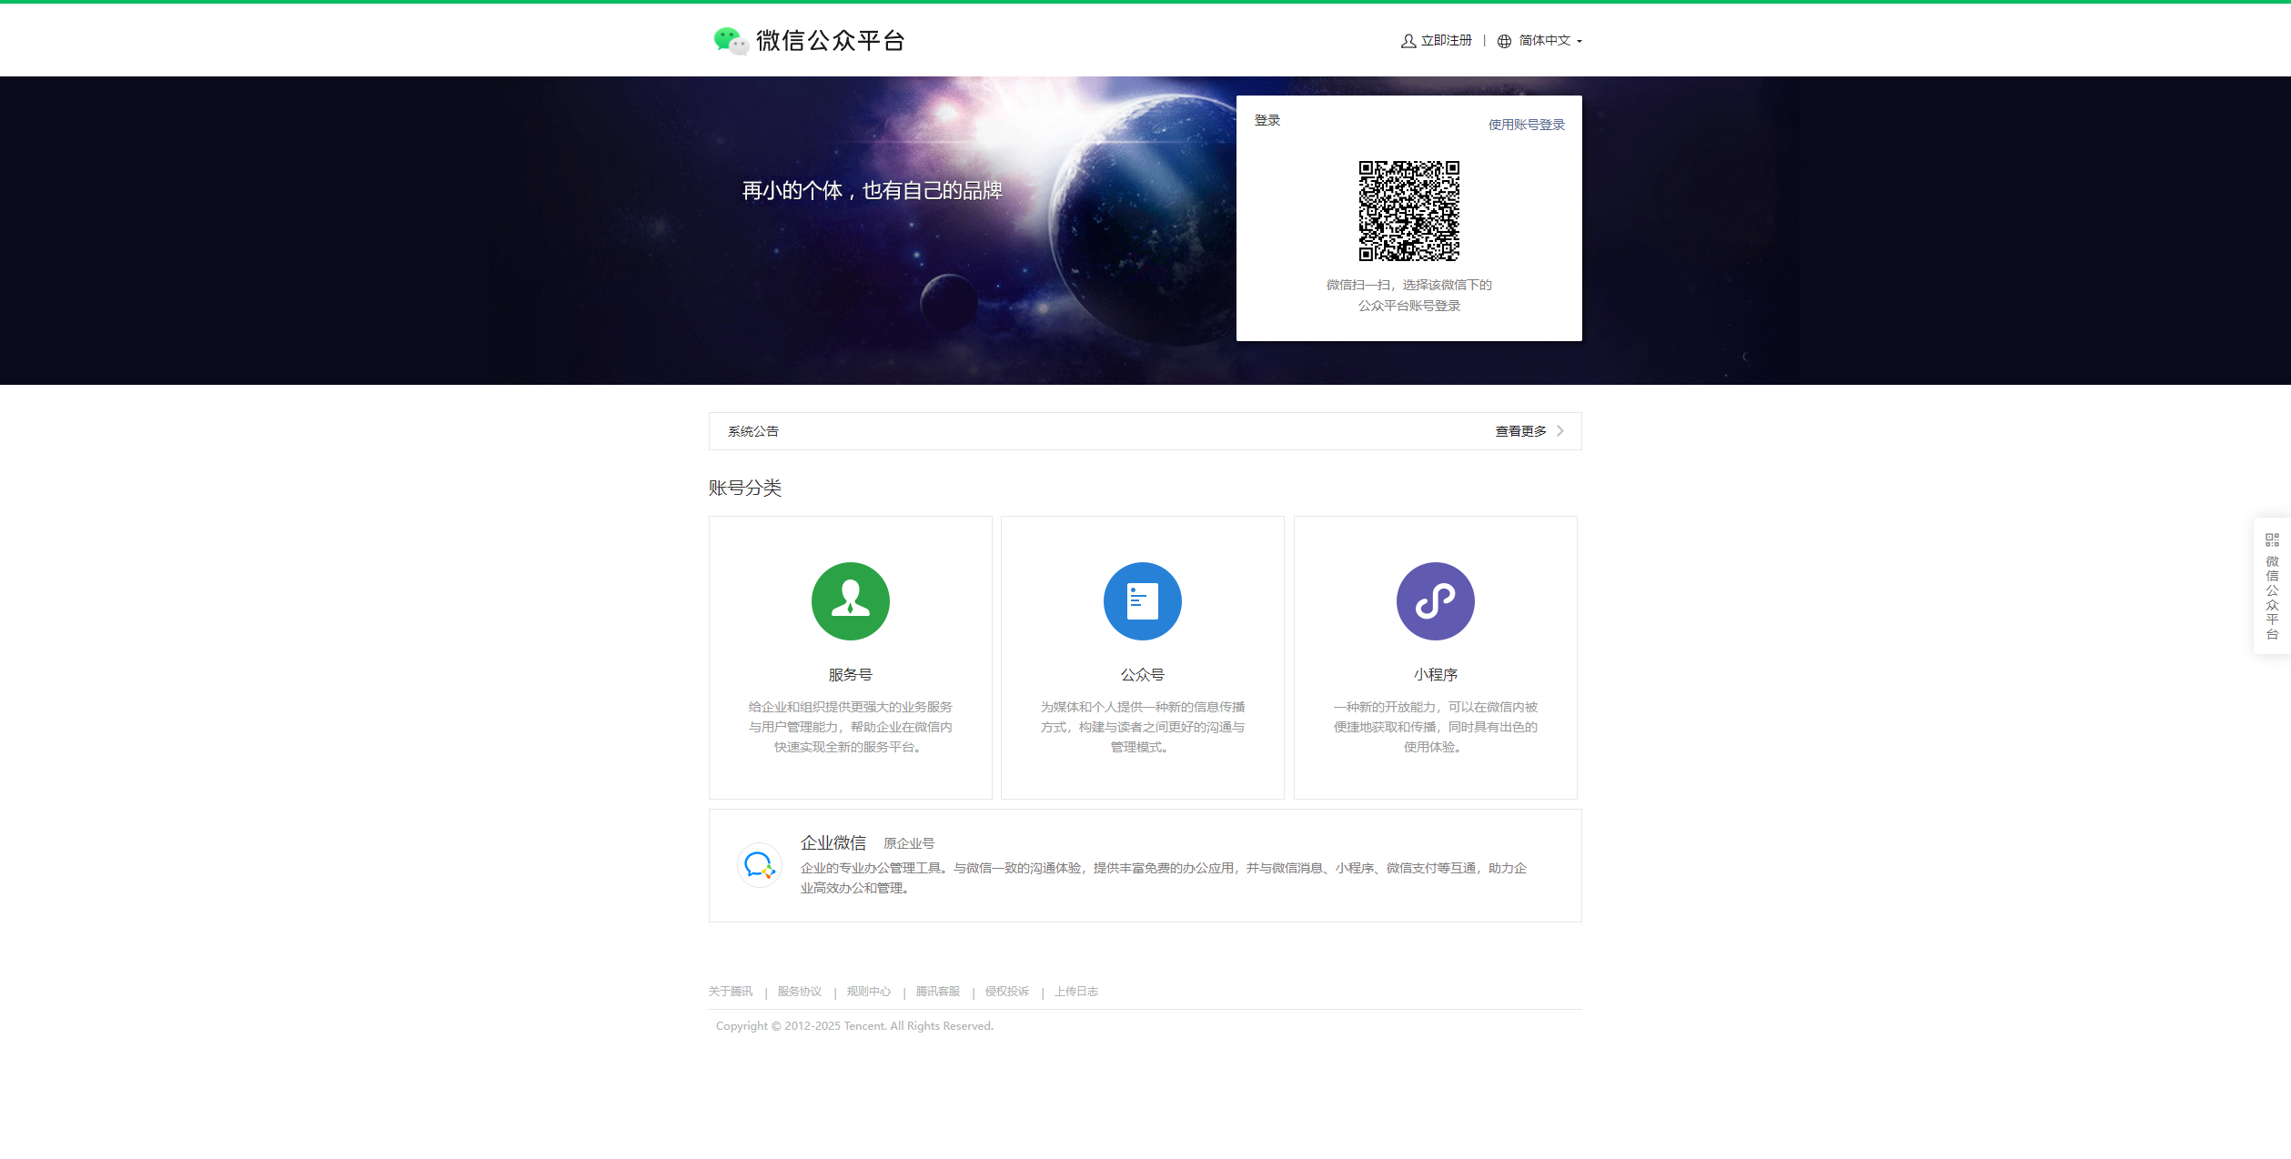
Task: Click the 上传日志 footer link
Action: (x=1077, y=991)
